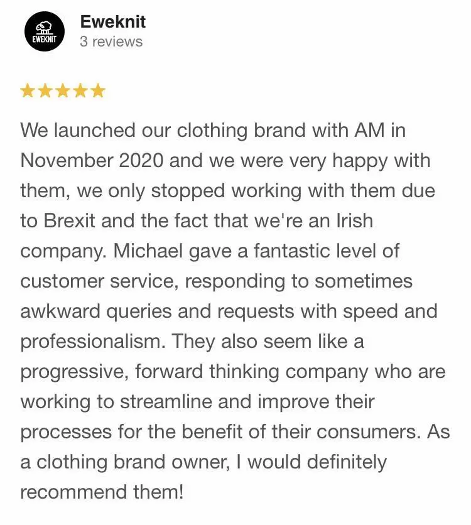Viewport: 471px width, 525px height.
Task: Click the EWEKNIT text in the logo
Action: [x=44, y=38]
